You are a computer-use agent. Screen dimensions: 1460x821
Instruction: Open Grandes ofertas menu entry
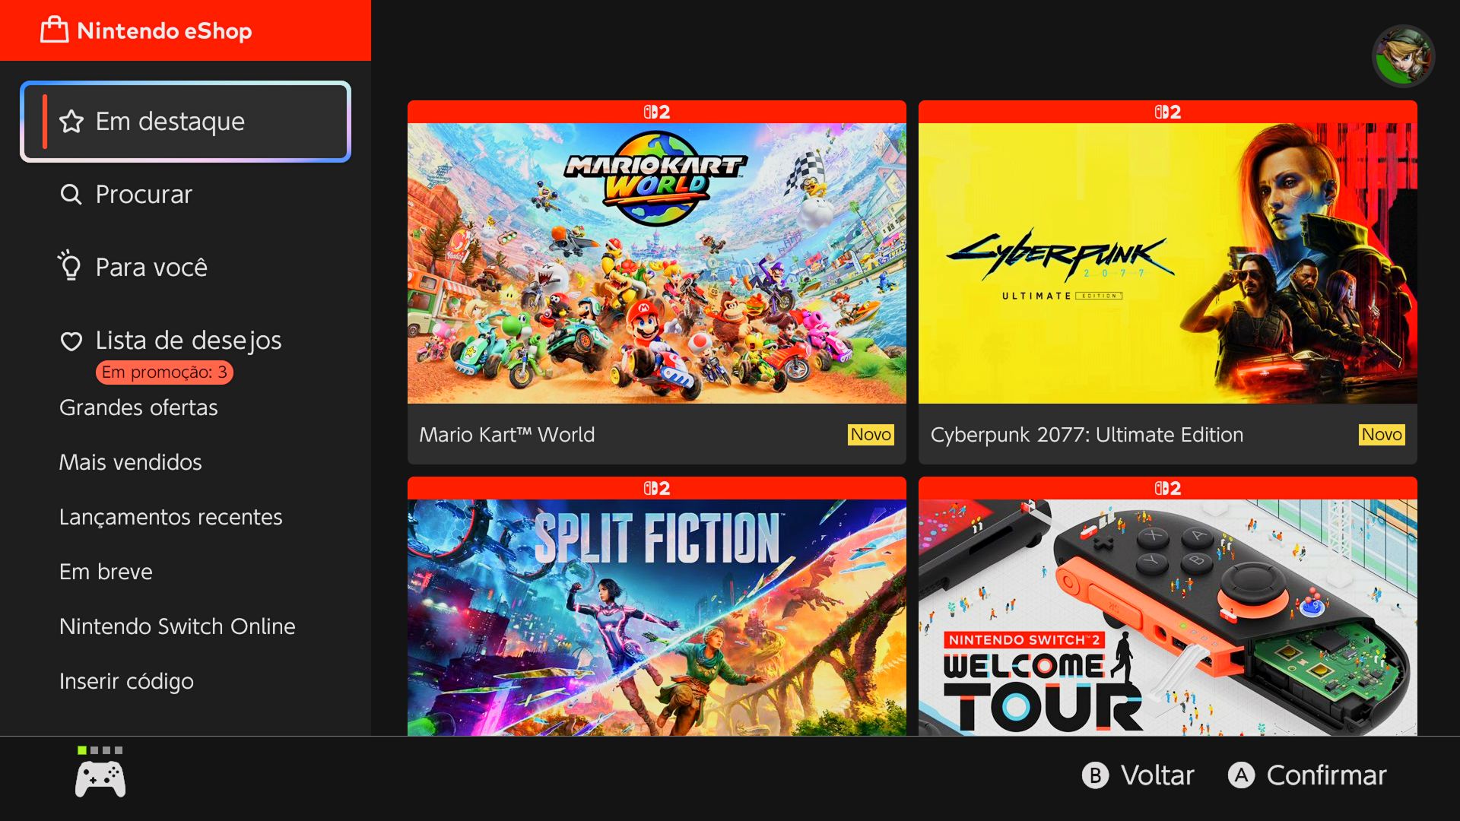138,407
